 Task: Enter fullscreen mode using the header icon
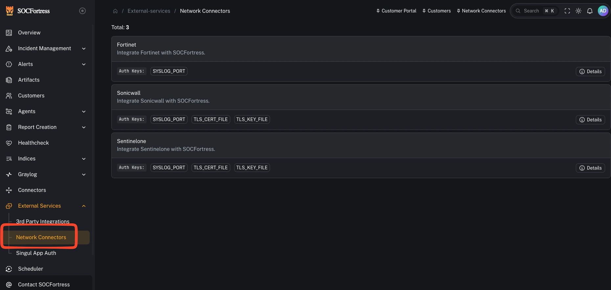pyautogui.click(x=567, y=11)
